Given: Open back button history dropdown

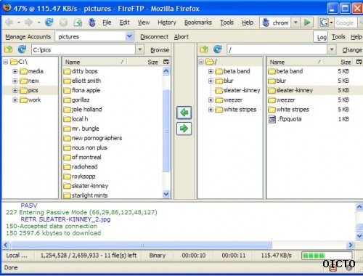Looking at the screenshot, I should 19,23.
